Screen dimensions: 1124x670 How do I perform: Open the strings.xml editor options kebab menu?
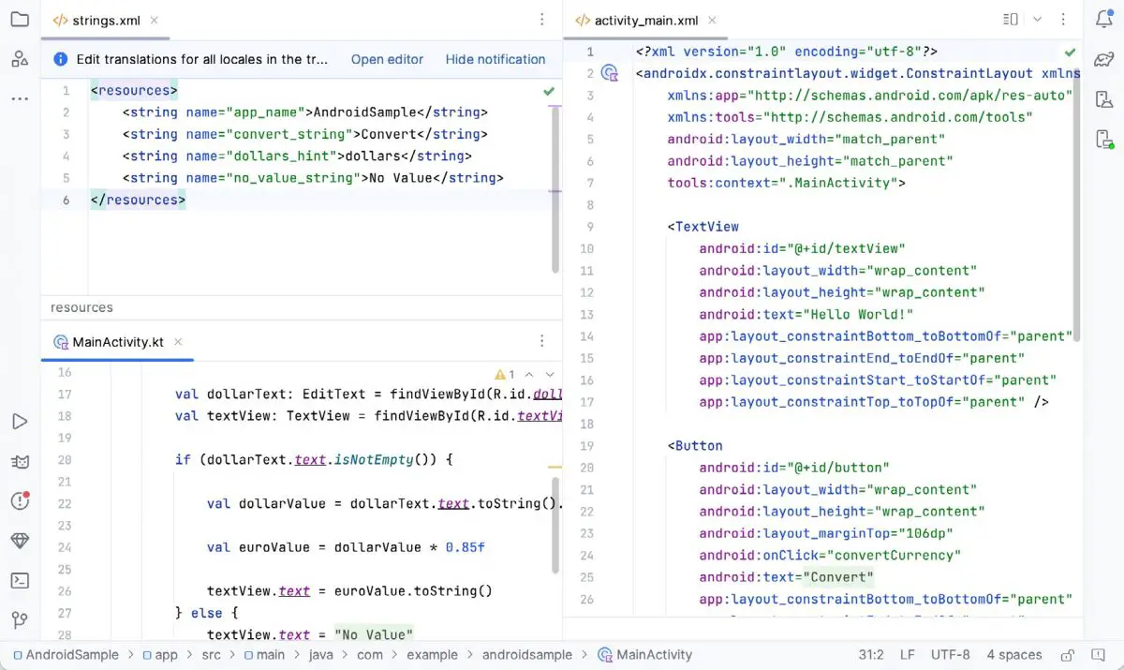[x=541, y=19]
